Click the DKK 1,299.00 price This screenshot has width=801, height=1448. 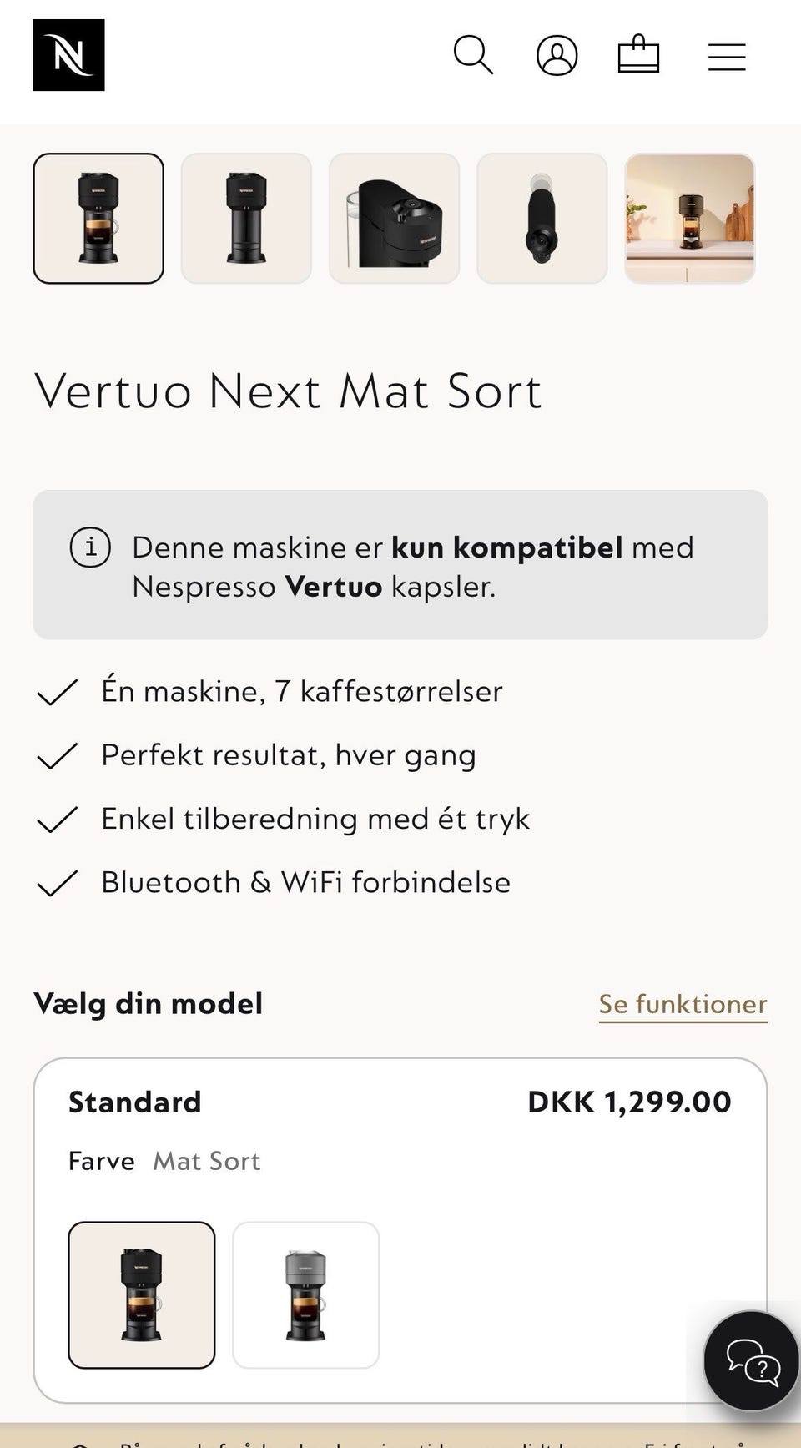pyautogui.click(x=629, y=1102)
